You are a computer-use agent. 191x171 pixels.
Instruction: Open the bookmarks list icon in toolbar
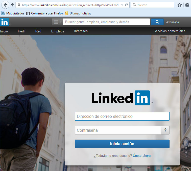tap(187, 5)
